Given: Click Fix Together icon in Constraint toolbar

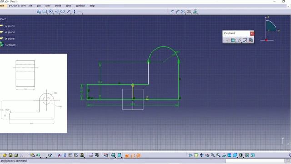Looking at the screenshot, I should click(x=239, y=40).
